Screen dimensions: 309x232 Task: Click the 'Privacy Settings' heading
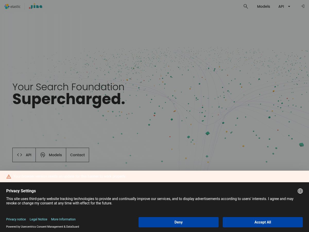tap(21, 191)
